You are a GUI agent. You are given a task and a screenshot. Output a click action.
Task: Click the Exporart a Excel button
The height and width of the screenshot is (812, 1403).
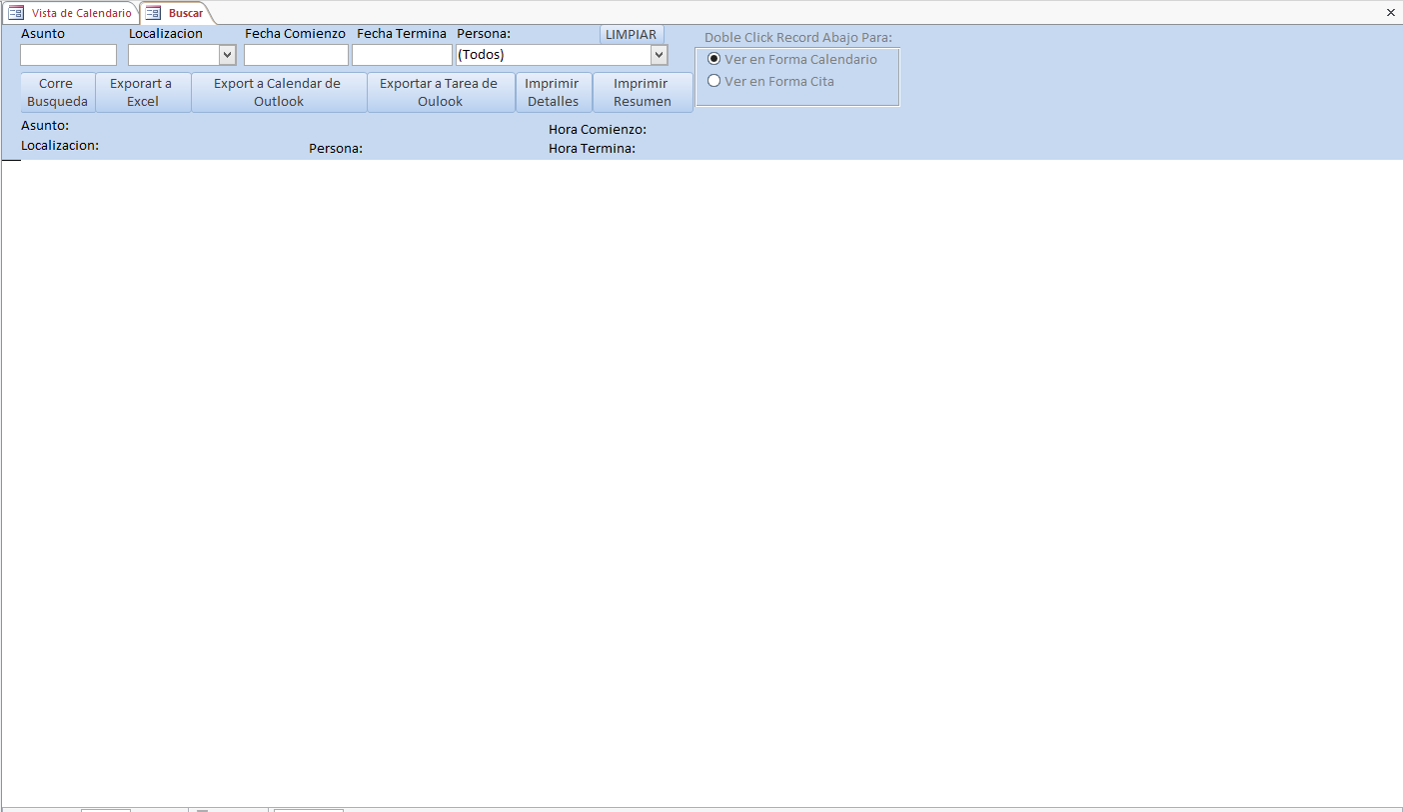[142, 92]
